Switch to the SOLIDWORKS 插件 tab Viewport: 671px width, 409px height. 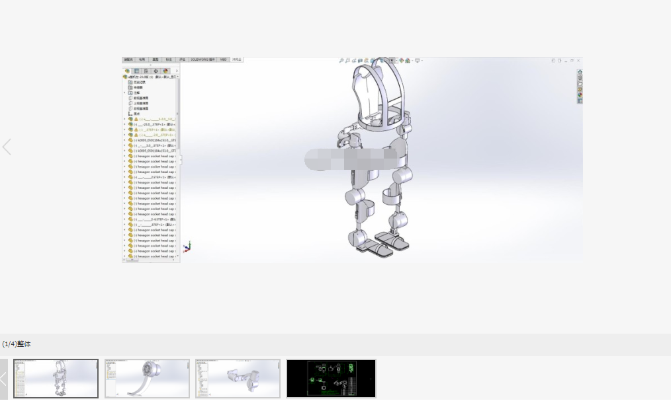tap(203, 59)
